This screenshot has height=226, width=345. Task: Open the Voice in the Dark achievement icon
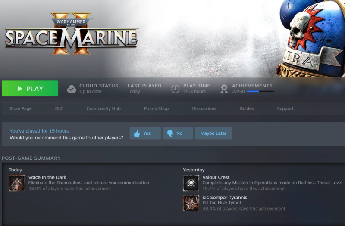[17, 183]
